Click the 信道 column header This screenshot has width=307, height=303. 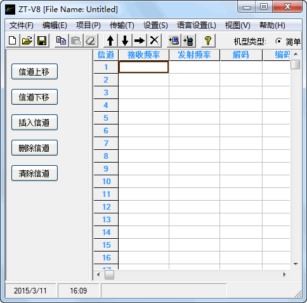click(106, 55)
